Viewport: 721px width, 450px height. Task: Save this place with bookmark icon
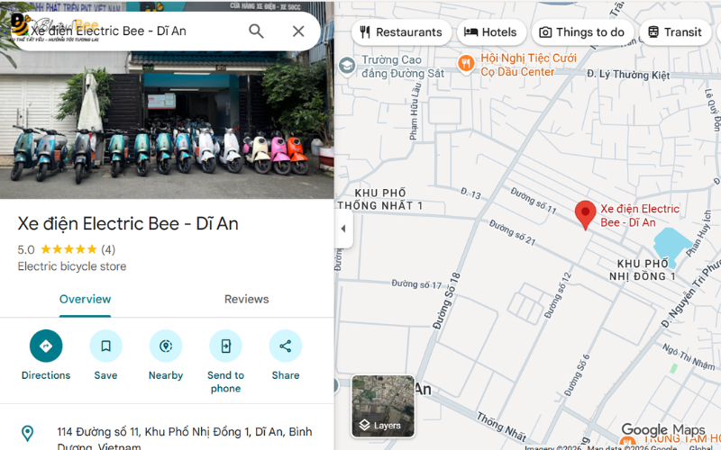click(x=105, y=346)
